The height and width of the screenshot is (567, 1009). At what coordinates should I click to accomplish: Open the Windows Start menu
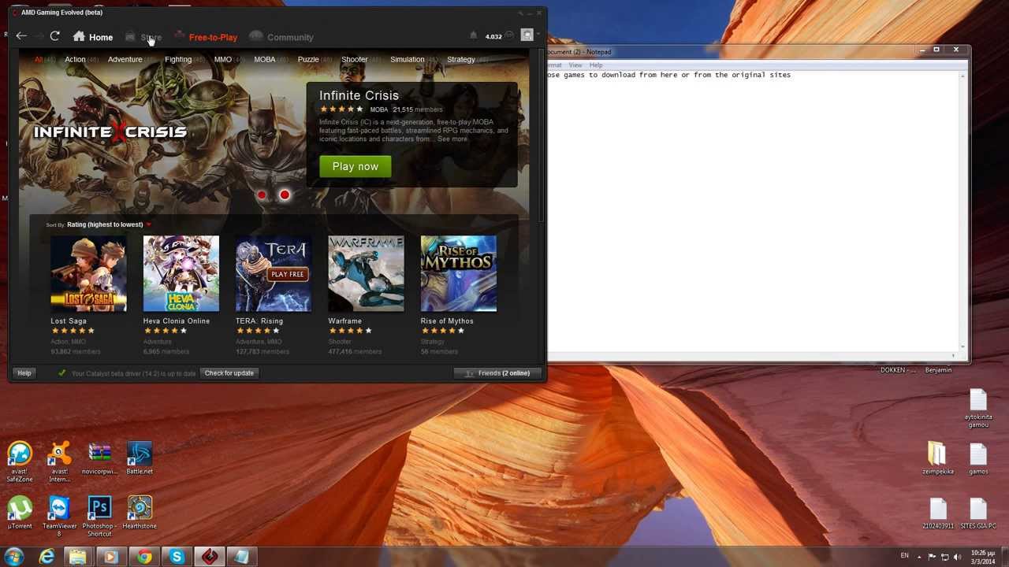(13, 557)
